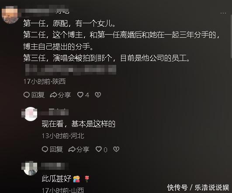232x193 pixels.
Task: Open the three-dot more options menu
Action: tap(223, 13)
